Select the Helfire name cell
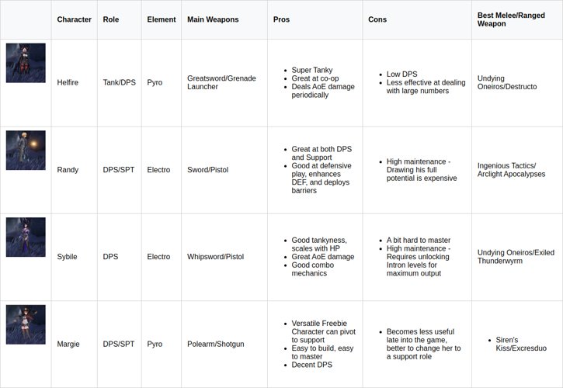 tap(71, 82)
